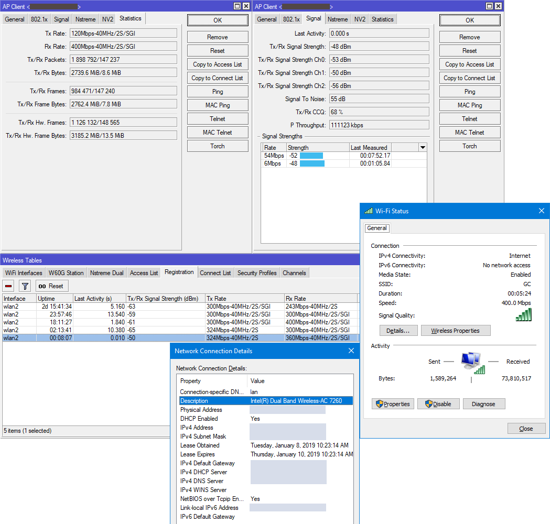Select the 6Mbps row in Signal Strengths
Viewport: 550px width, 524px height.
[x=344, y=163]
